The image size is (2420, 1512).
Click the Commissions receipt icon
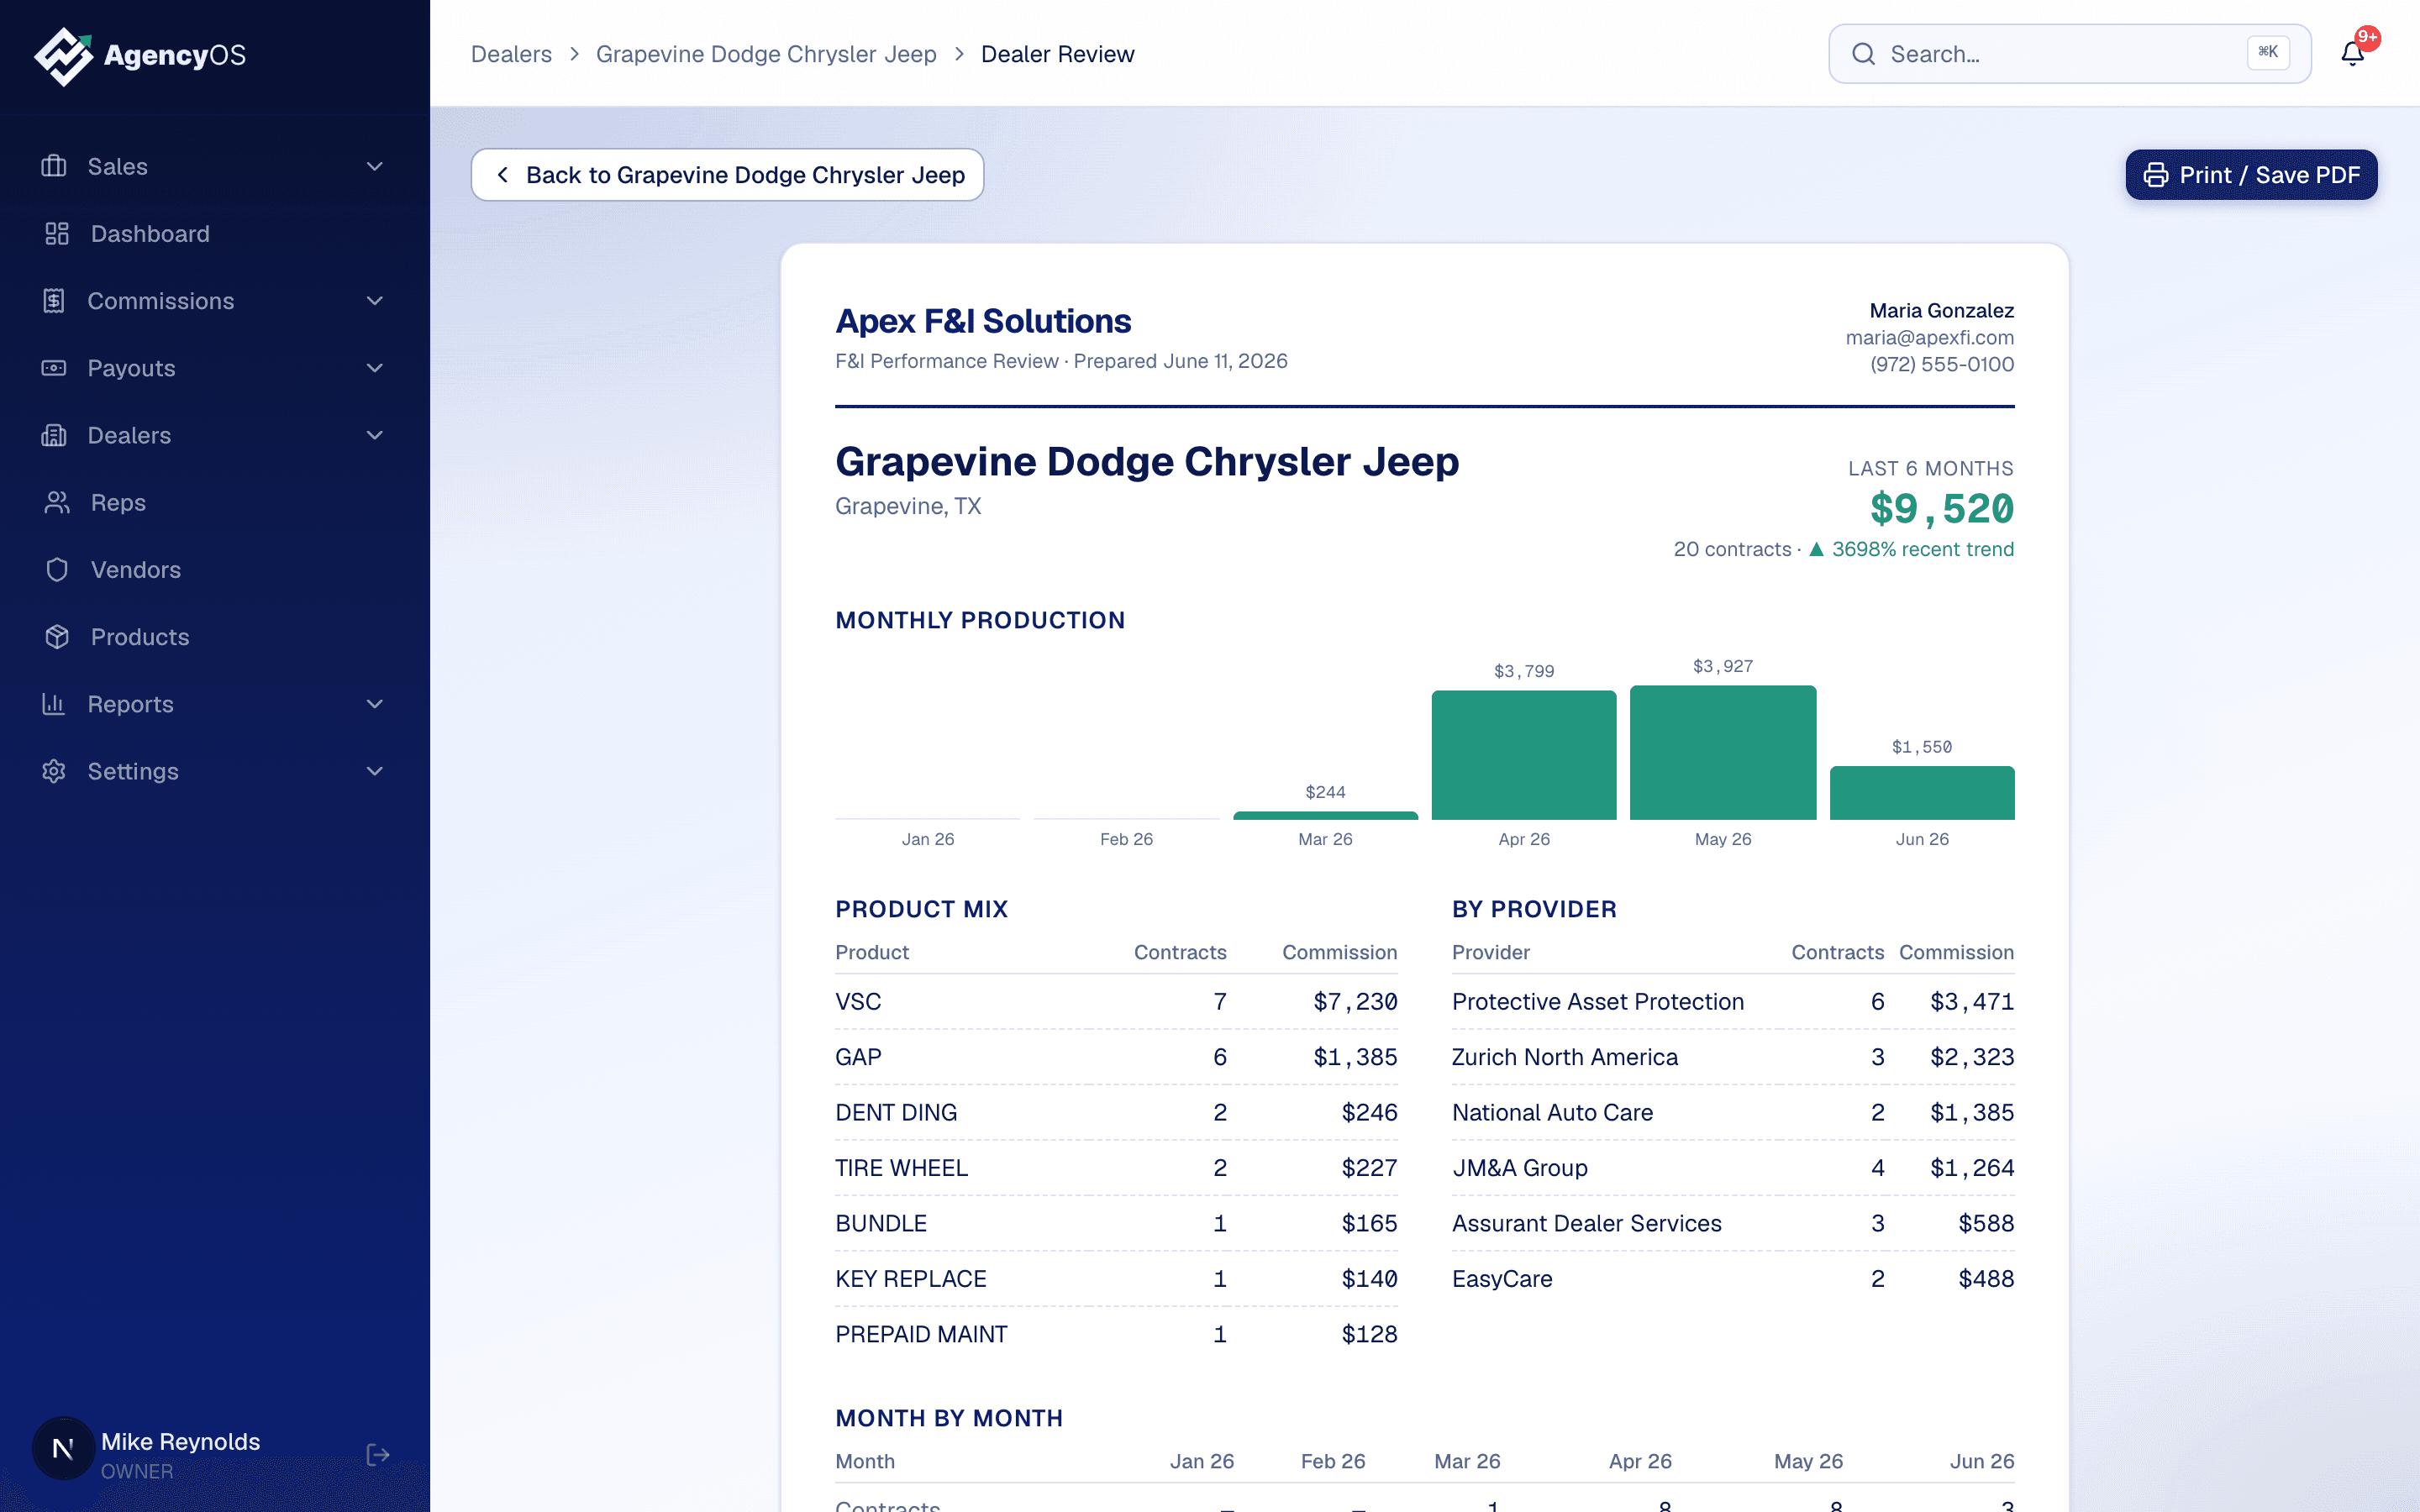click(x=54, y=300)
